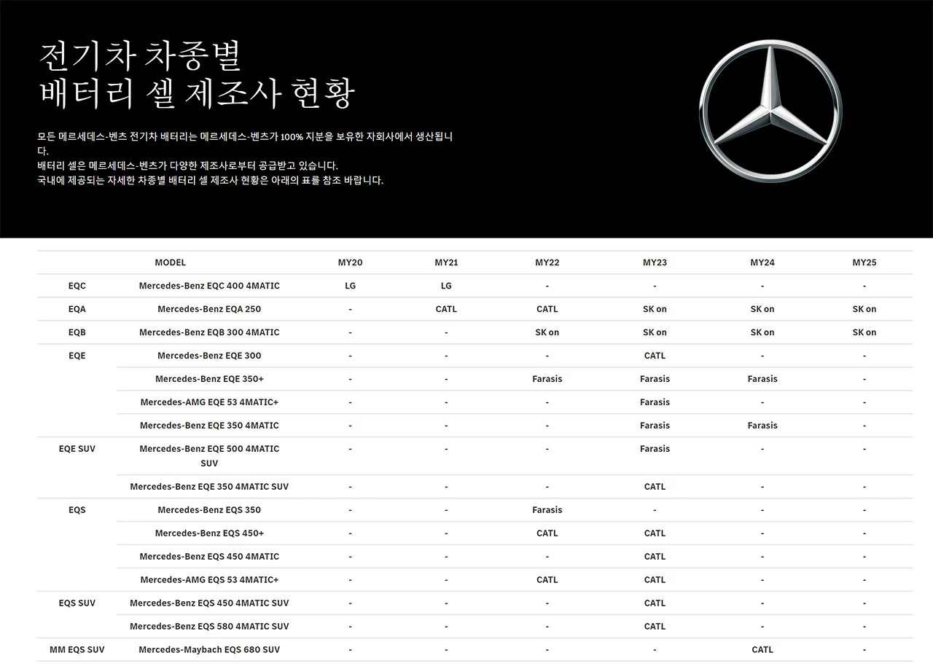Click Farasis in MY22 for EQE 350+

point(547,379)
